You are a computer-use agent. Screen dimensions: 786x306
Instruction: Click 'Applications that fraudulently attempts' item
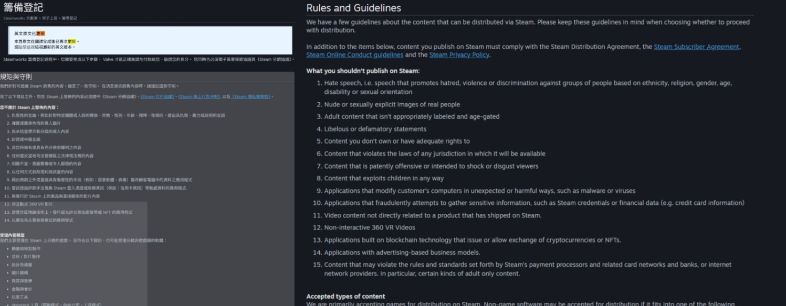(534, 203)
